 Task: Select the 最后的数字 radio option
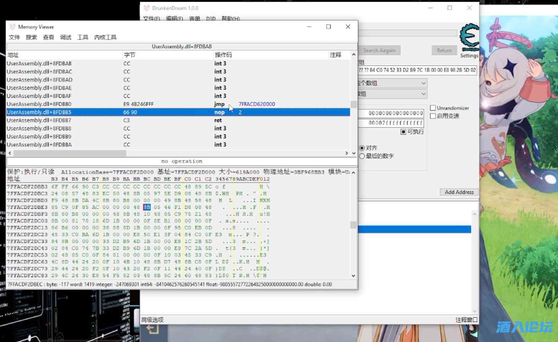362,156
